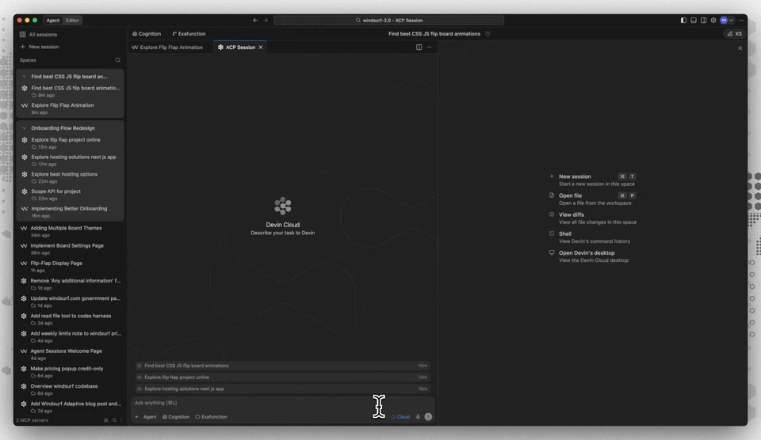Open Implement Board Settings Page session
Image resolution: width=761 pixels, height=440 pixels.
pyautogui.click(x=71, y=249)
